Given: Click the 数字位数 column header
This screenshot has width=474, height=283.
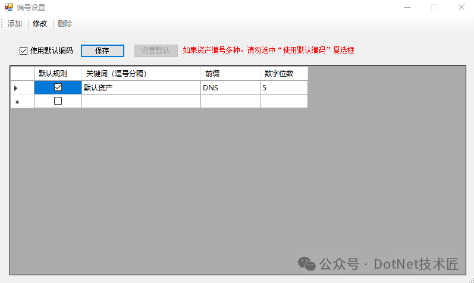Looking at the screenshot, I should pos(284,74).
